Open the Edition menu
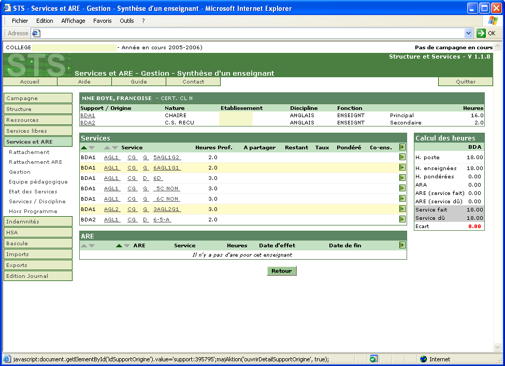Image resolution: width=505 pixels, height=366 pixels. click(45, 21)
